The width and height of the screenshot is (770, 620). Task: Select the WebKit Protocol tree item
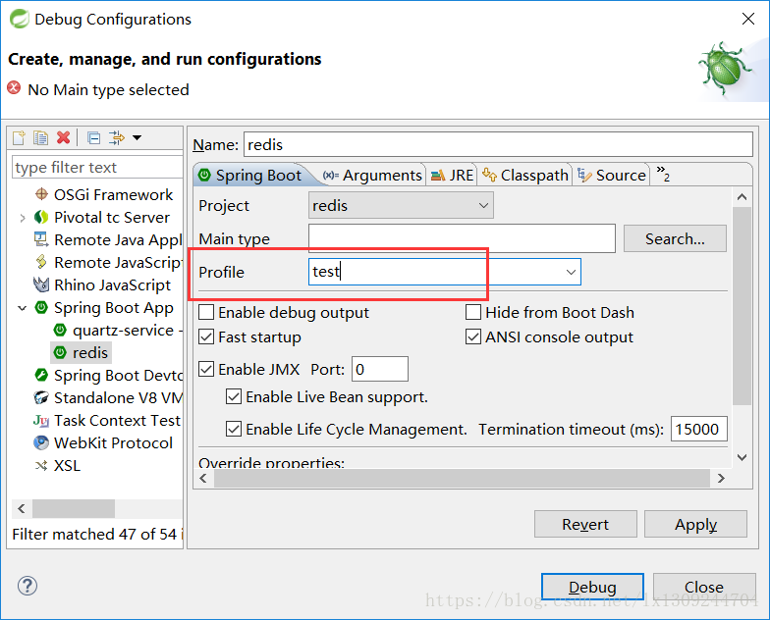point(113,443)
